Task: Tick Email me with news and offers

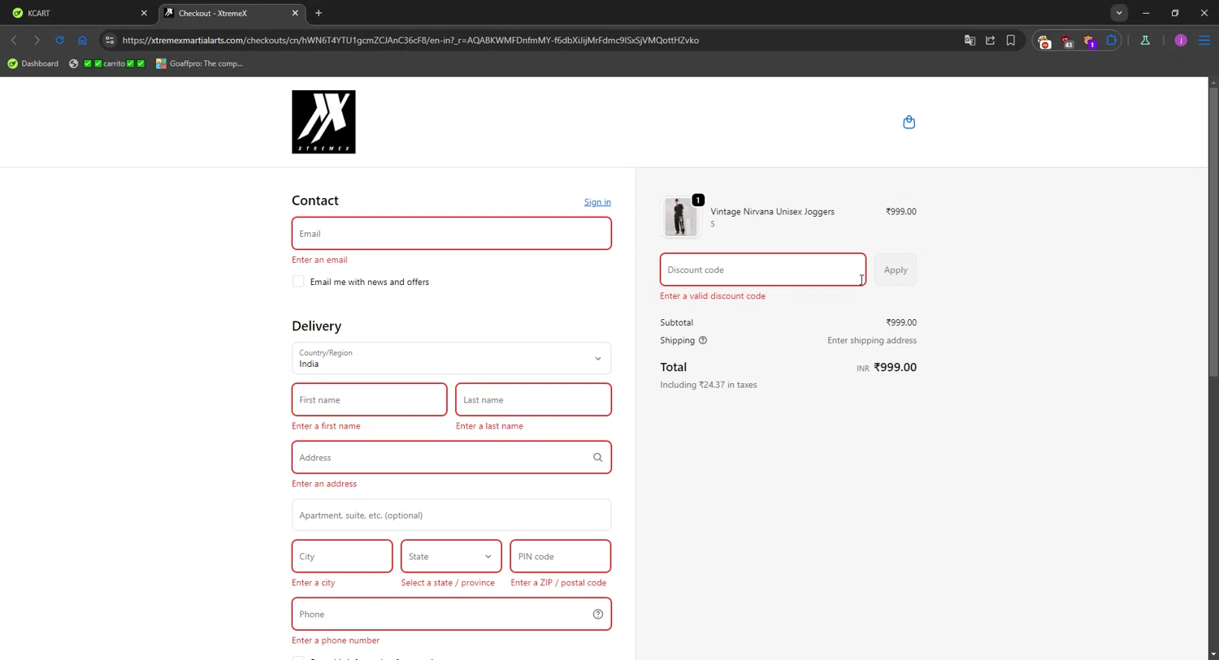Action: click(x=298, y=282)
